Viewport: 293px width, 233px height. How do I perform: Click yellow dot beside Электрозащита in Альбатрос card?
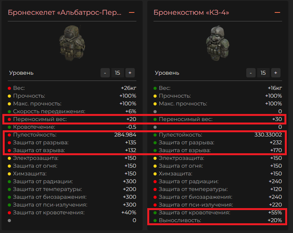pyautogui.click(x=9, y=158)
